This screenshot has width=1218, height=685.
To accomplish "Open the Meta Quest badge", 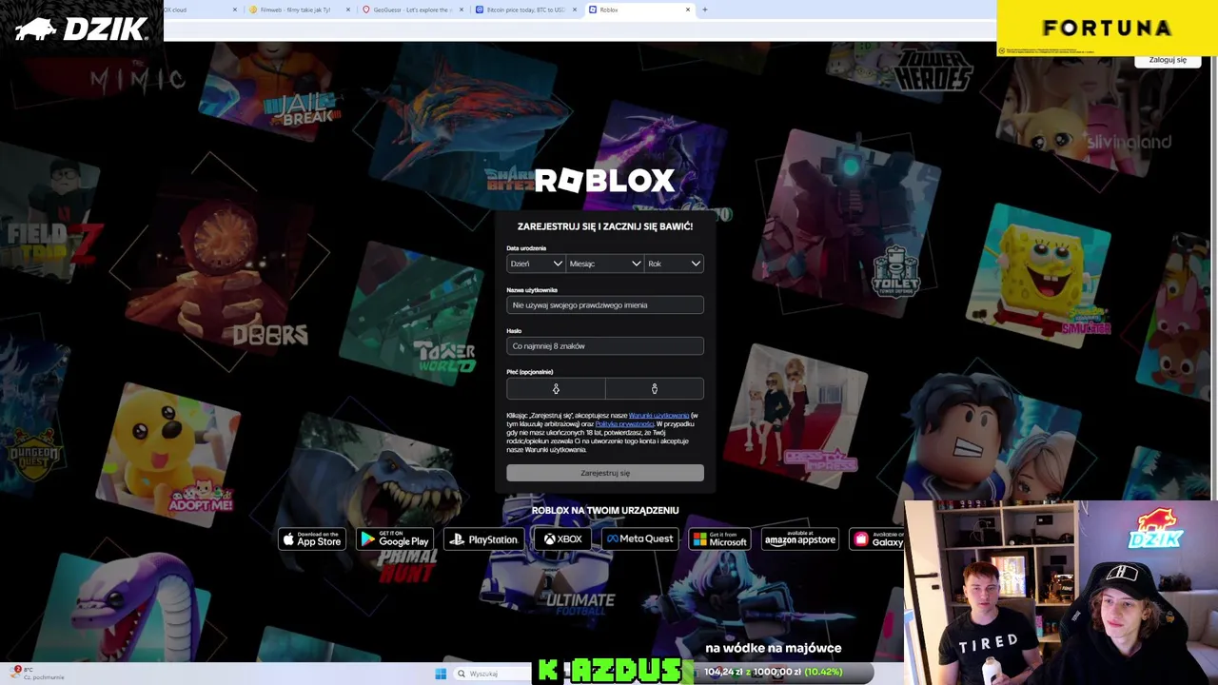I will [639, 539].
